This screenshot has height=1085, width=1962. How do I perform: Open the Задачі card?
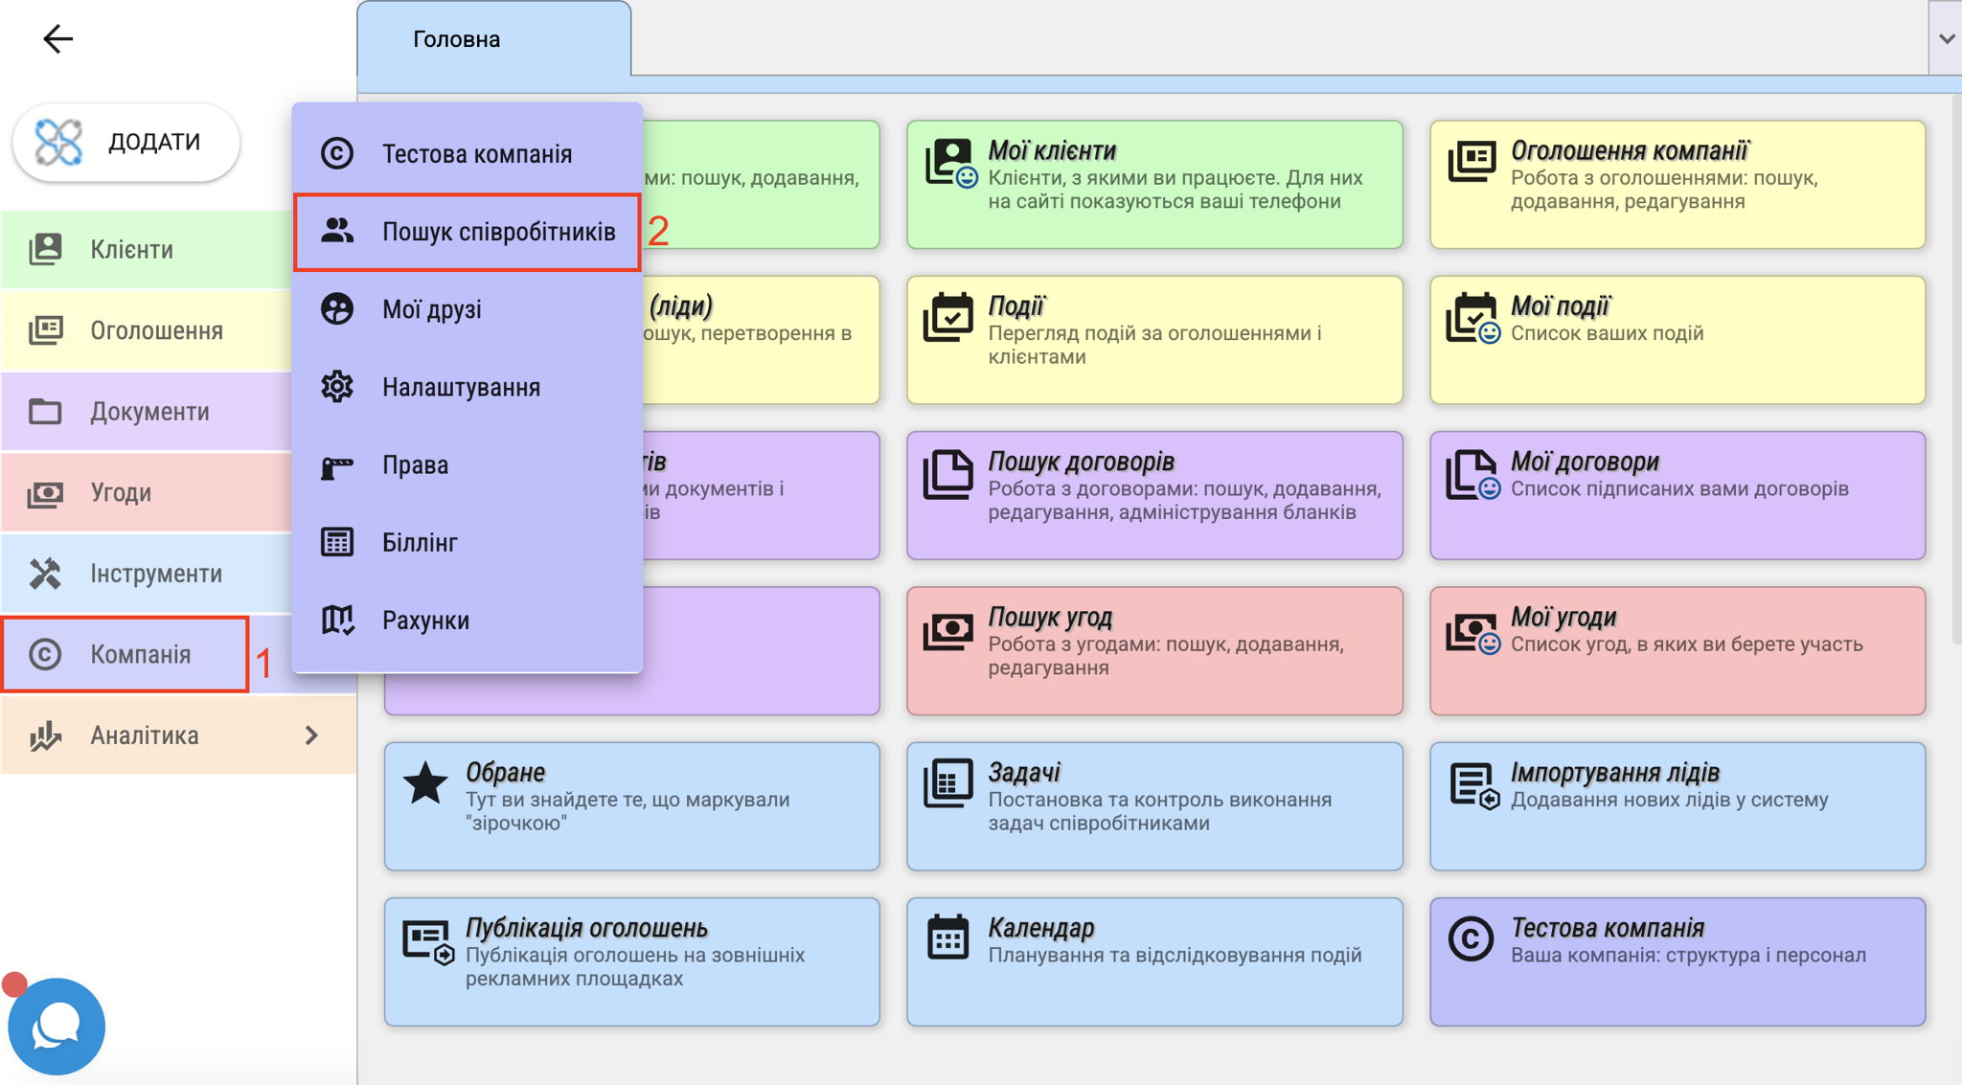click(x=1154, y=806)
